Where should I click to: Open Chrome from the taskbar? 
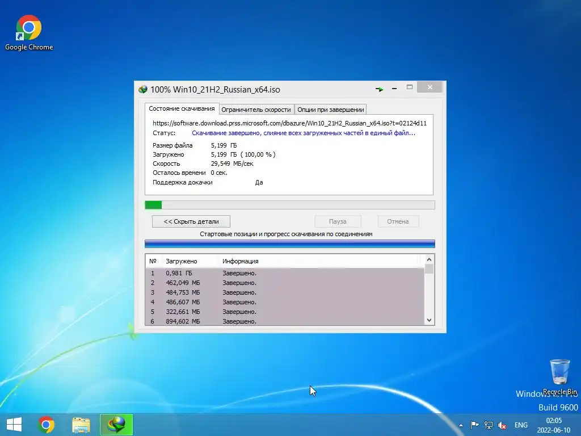(46, 425)
